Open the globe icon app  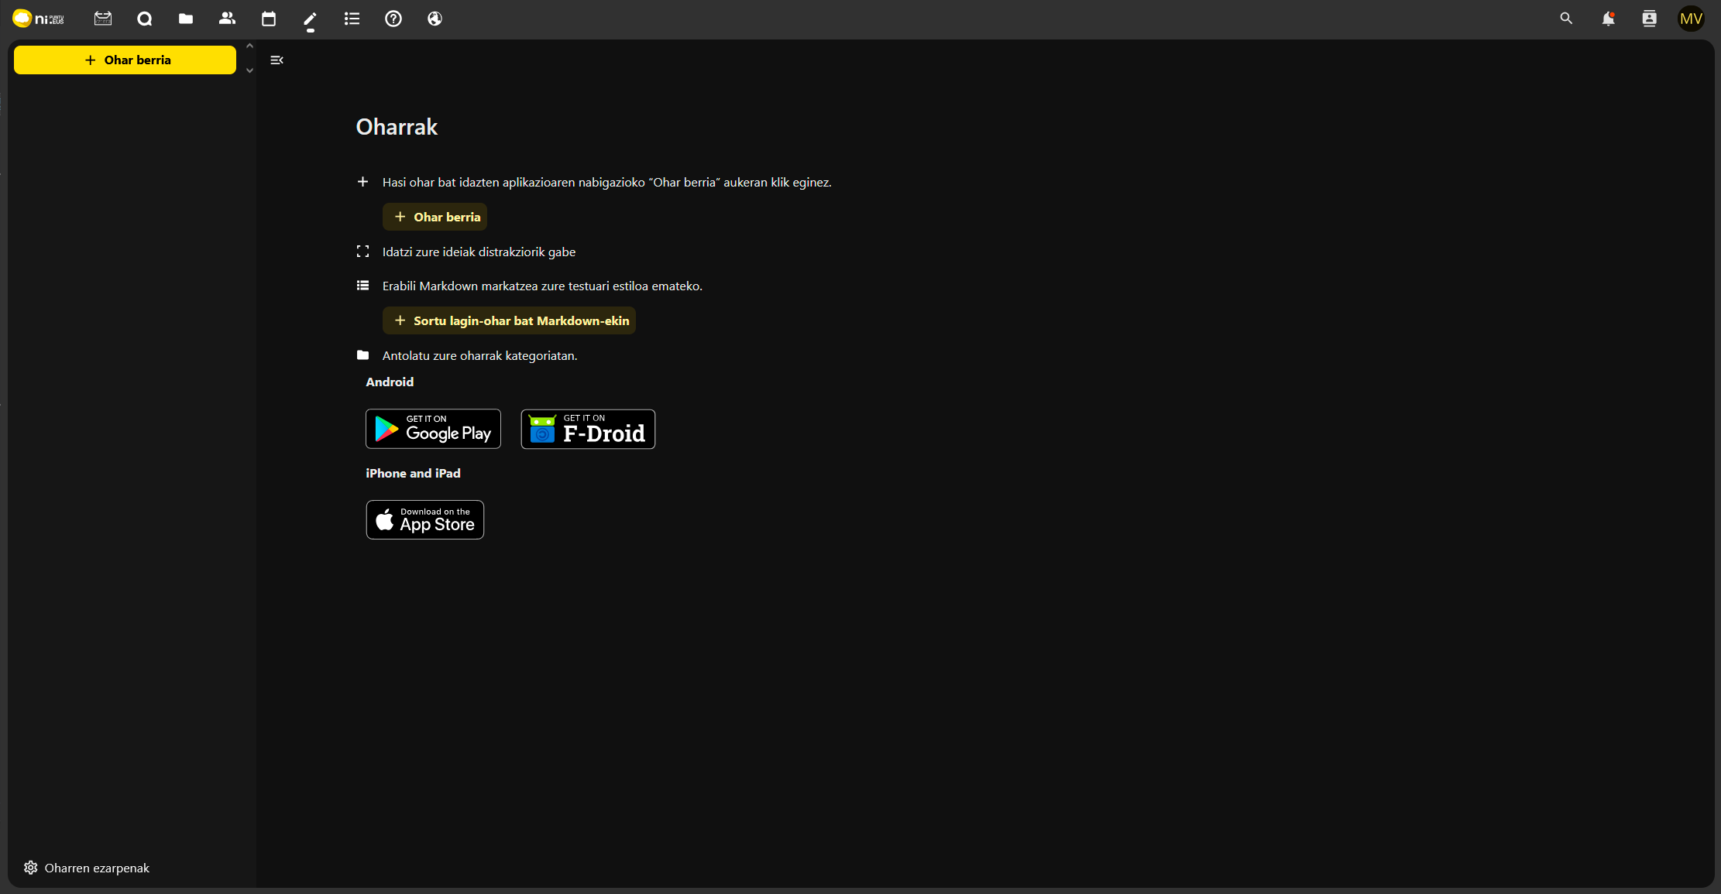(435, 19)
